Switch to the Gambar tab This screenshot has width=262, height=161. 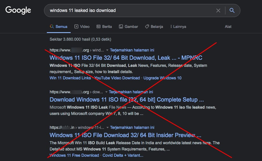tap(128, 27)
